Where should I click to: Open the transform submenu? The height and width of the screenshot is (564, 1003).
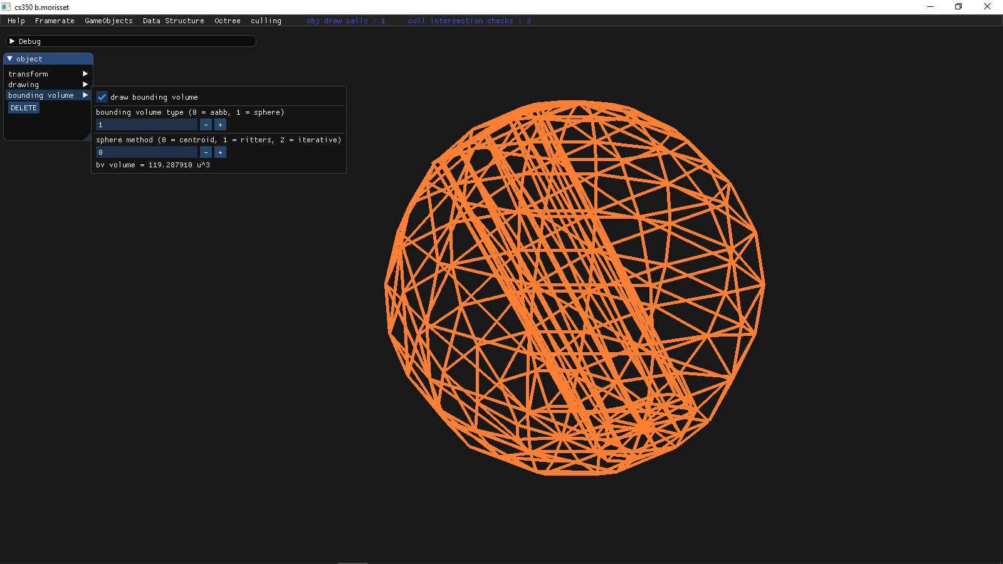(x=47, y=74)
